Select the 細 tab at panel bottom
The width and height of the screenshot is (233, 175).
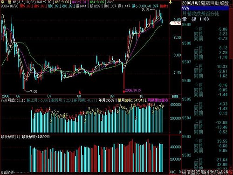coord(184,172)
